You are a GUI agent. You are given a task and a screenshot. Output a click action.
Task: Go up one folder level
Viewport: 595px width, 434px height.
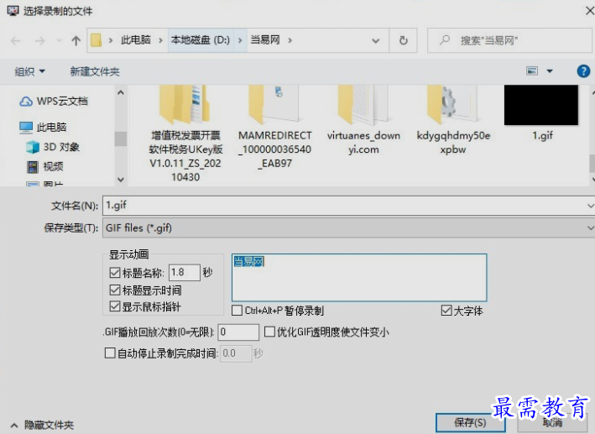pos(76,40)
